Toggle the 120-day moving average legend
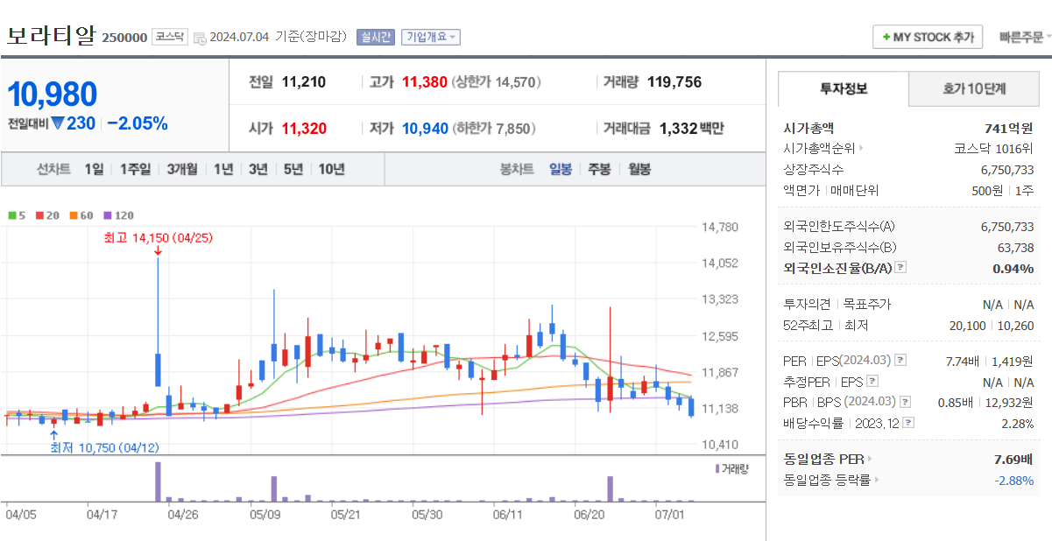The height and width of the screenshot is (541, 1052). [118, 215]
